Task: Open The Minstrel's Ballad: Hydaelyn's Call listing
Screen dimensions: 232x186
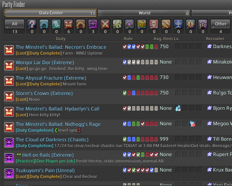Action: pos(58,109)
